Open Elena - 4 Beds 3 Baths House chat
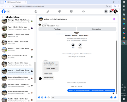Viewport: 127px width, 102px height. coord(17,93)
